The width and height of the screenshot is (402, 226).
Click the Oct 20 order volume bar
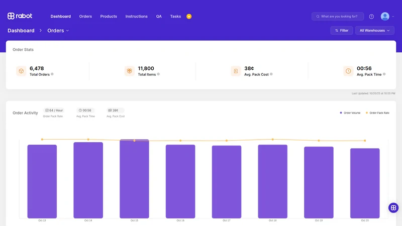365,183
